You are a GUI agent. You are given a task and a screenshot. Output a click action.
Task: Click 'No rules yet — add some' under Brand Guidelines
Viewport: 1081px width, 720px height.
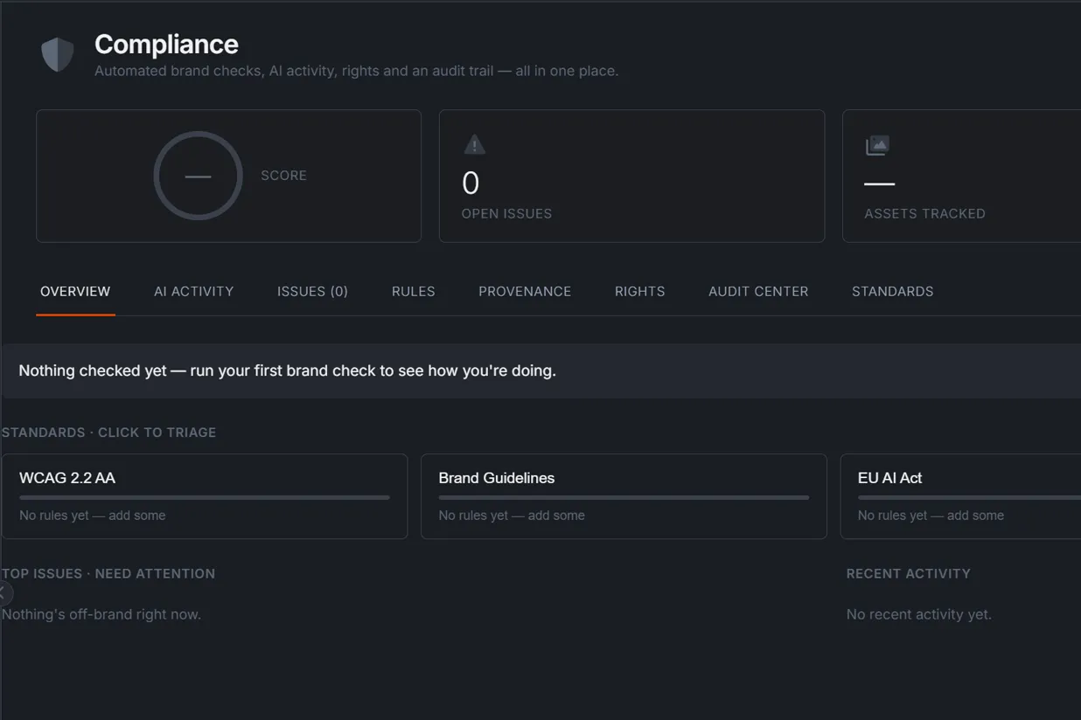tap(512, 516)
